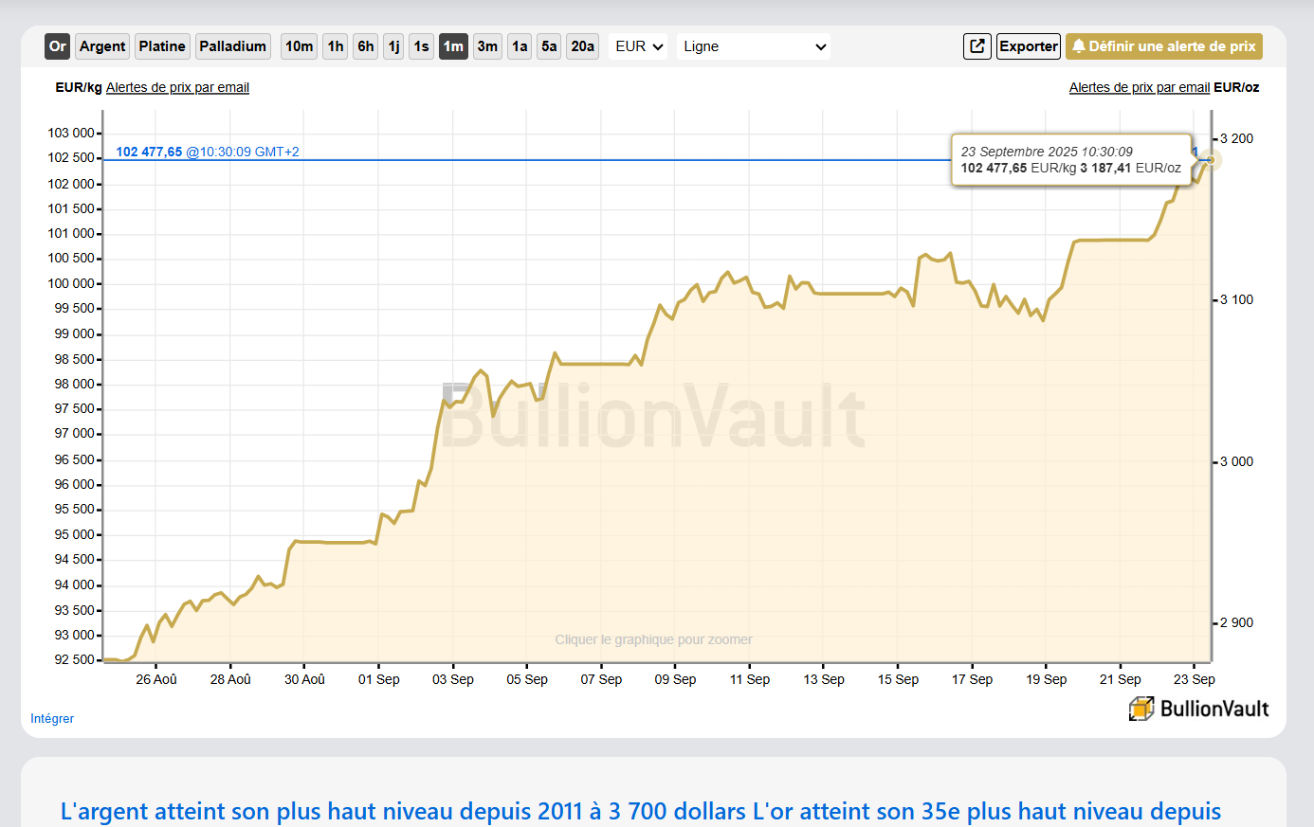
Task: Set chart range to 6h
Action: (366, 46)
